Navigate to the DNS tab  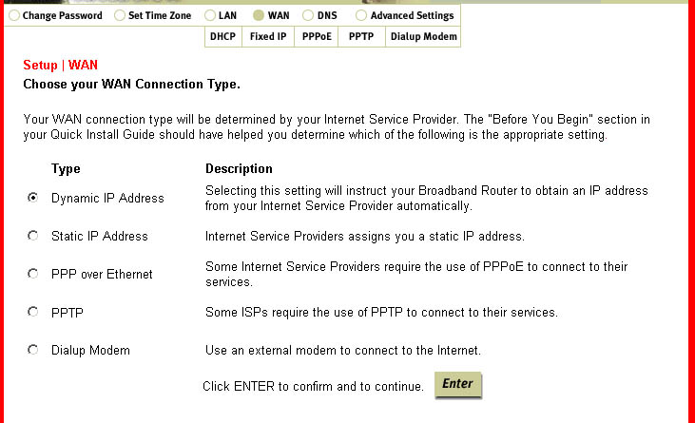click(x=327, y=16)
